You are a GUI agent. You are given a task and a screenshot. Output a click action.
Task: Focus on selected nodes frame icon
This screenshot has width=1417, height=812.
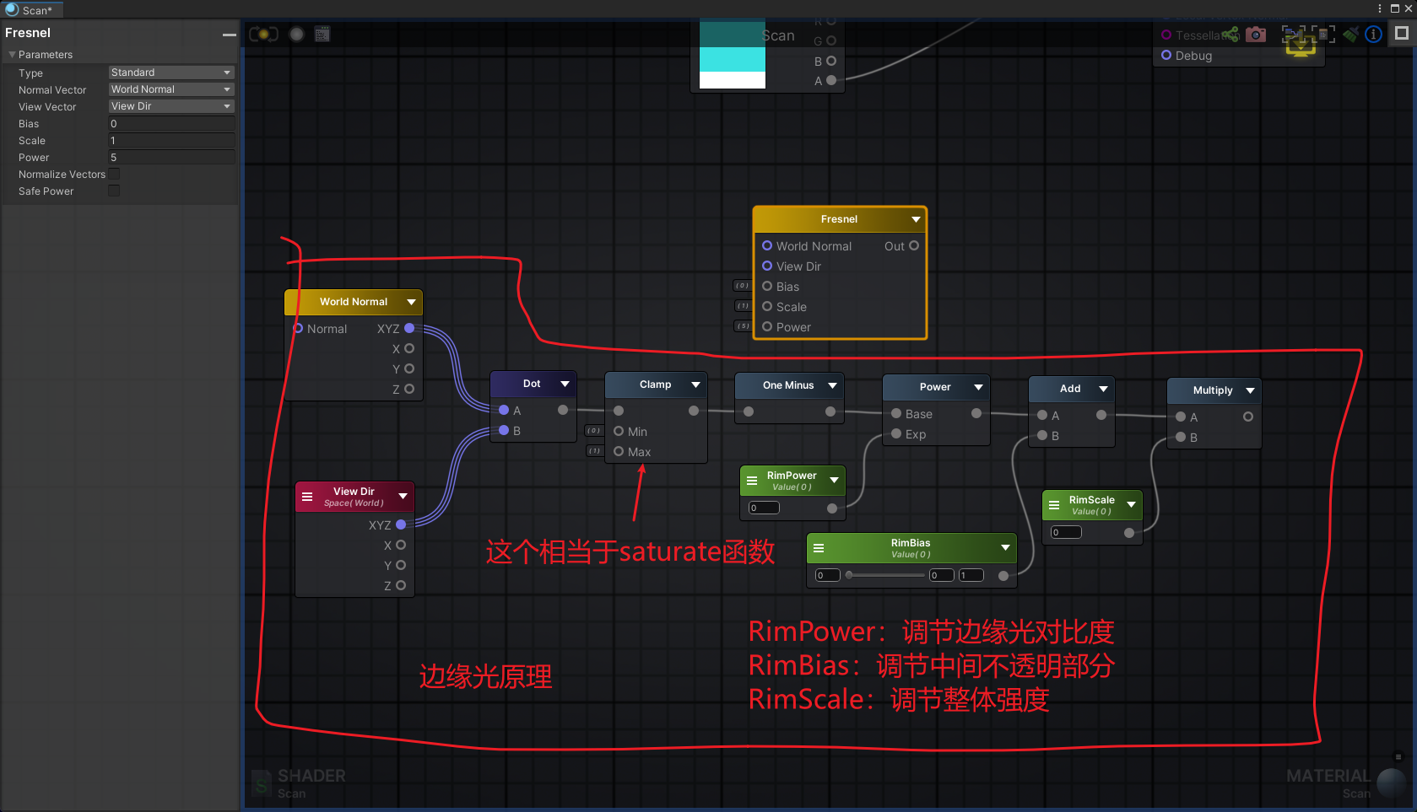(1292, 35)
